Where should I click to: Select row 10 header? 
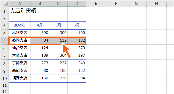coord(5,78)
